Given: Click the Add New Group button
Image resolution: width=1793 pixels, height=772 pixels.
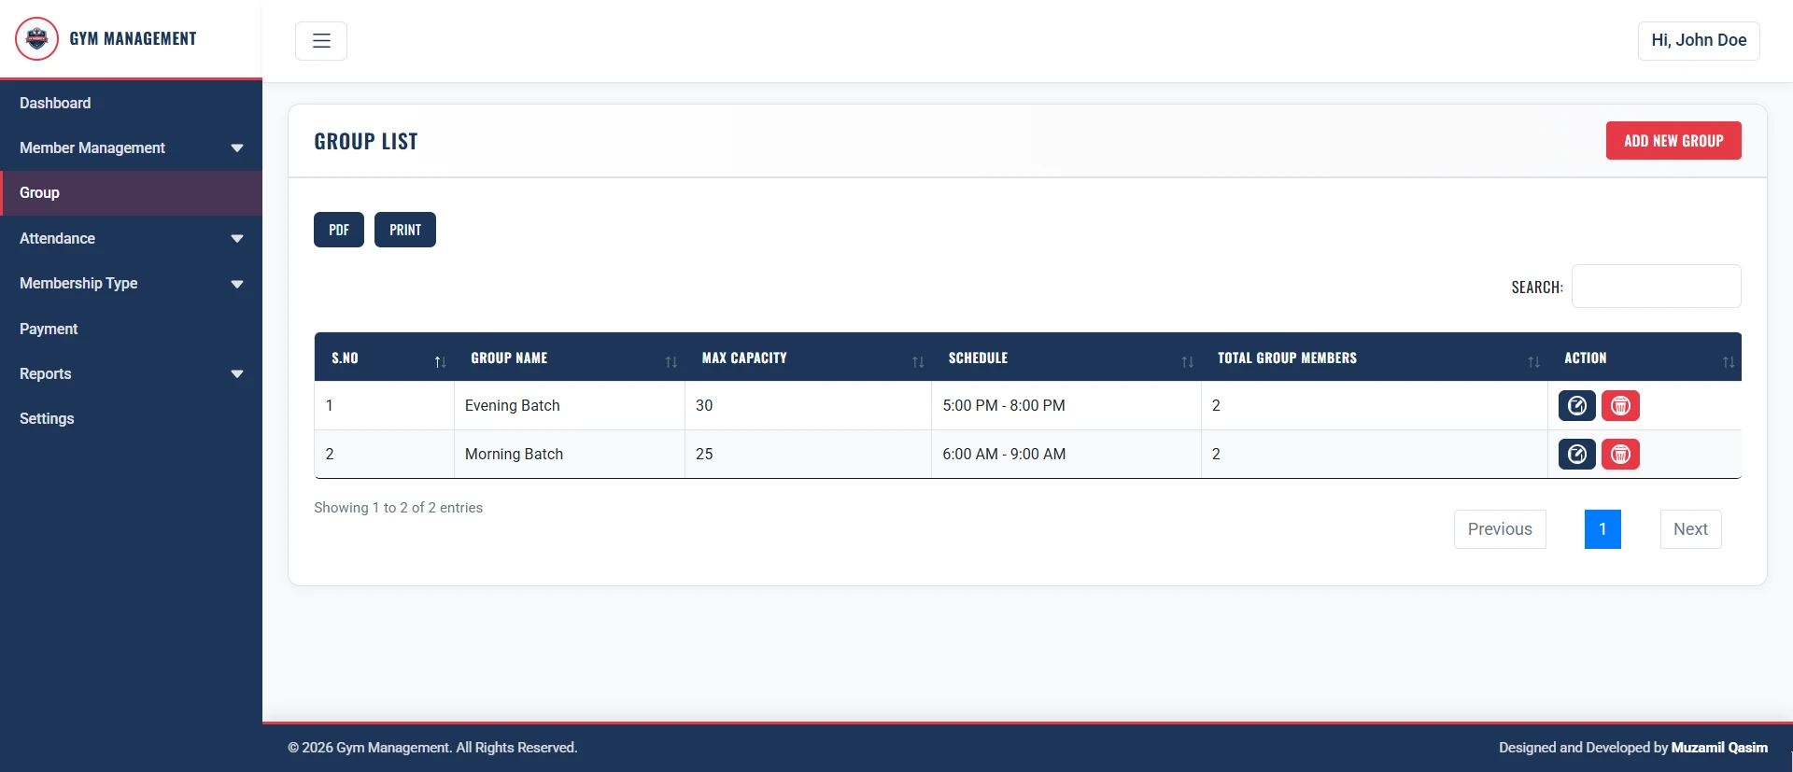Looking at the screenshot, I should 1673,141.
